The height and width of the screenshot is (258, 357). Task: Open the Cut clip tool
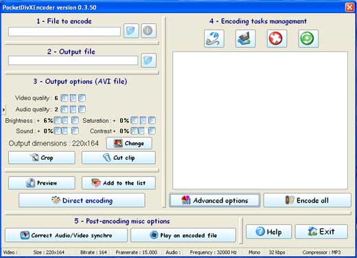coord(119,158)
